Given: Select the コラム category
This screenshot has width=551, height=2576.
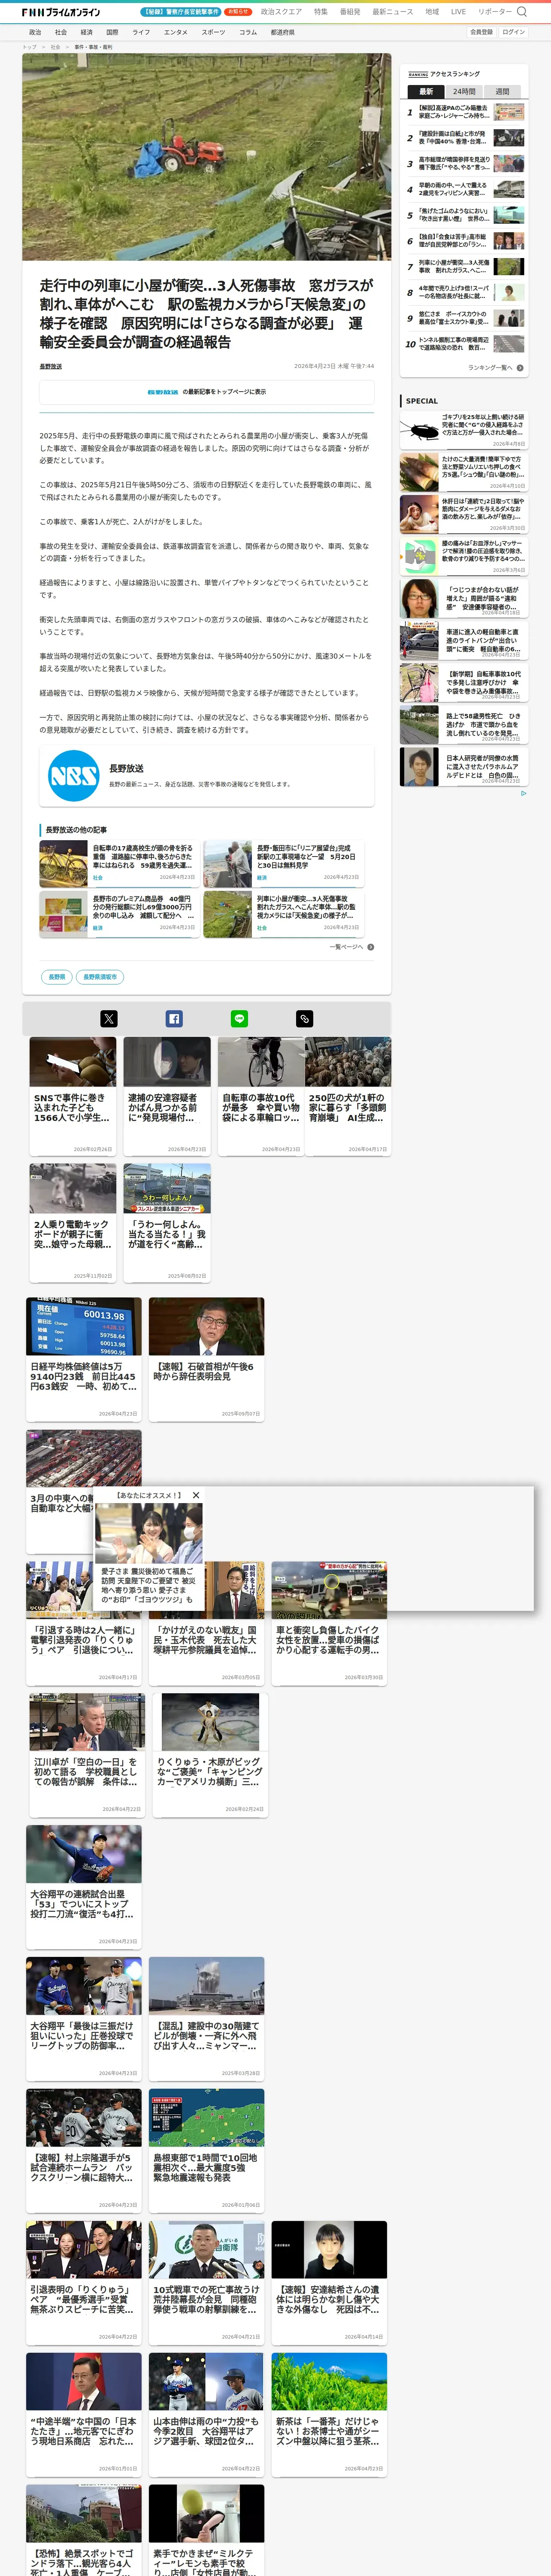Looking at the screenshot, I should pyautogui.click(x=248, y=32).
